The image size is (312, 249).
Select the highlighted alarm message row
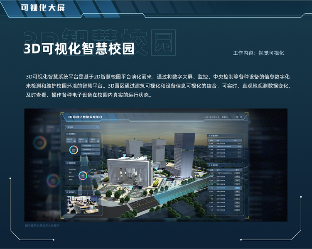(x=225, y=146)
